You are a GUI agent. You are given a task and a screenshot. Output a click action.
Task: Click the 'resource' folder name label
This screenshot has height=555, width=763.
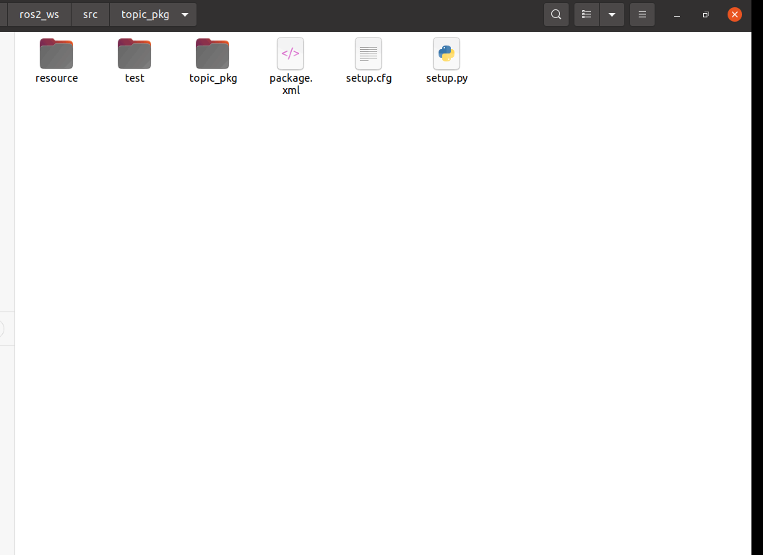pos(56,78)
